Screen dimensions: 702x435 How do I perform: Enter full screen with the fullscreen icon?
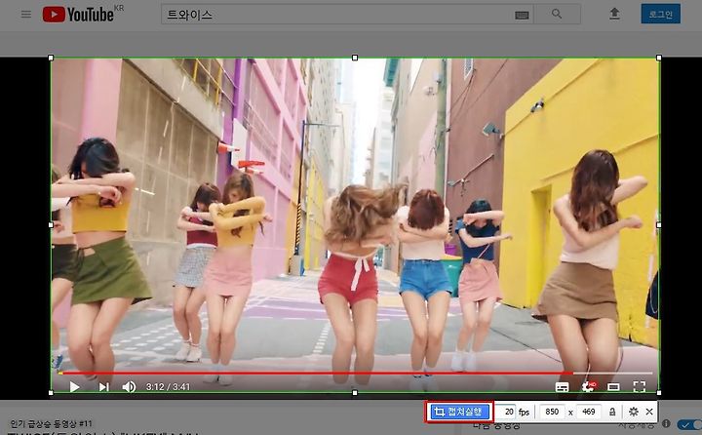tap(640, 386)
